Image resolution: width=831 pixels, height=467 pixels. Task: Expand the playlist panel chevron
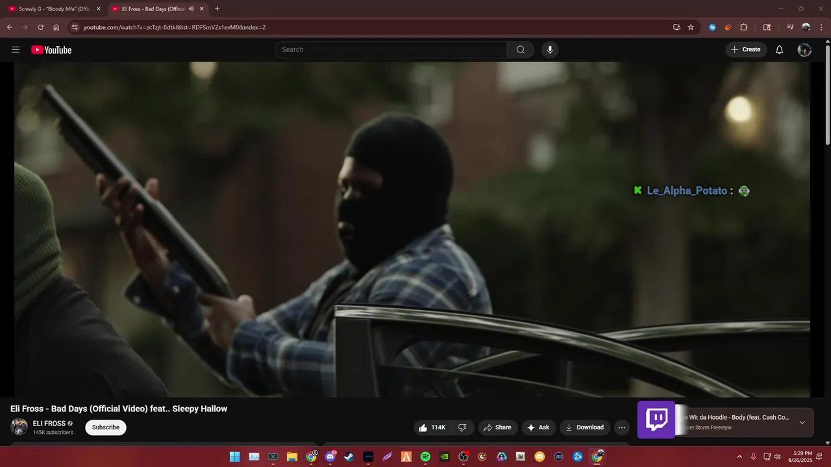click(x=802, y=422)
